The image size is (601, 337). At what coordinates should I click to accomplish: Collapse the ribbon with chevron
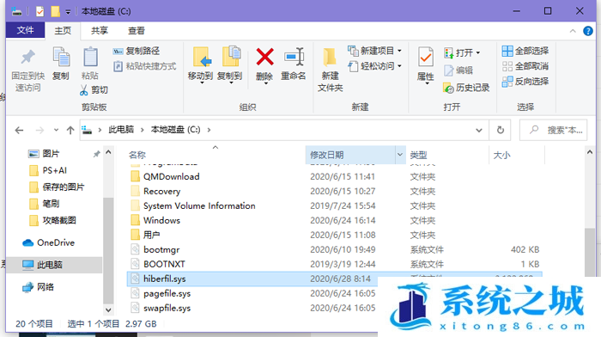click(573, 31)
